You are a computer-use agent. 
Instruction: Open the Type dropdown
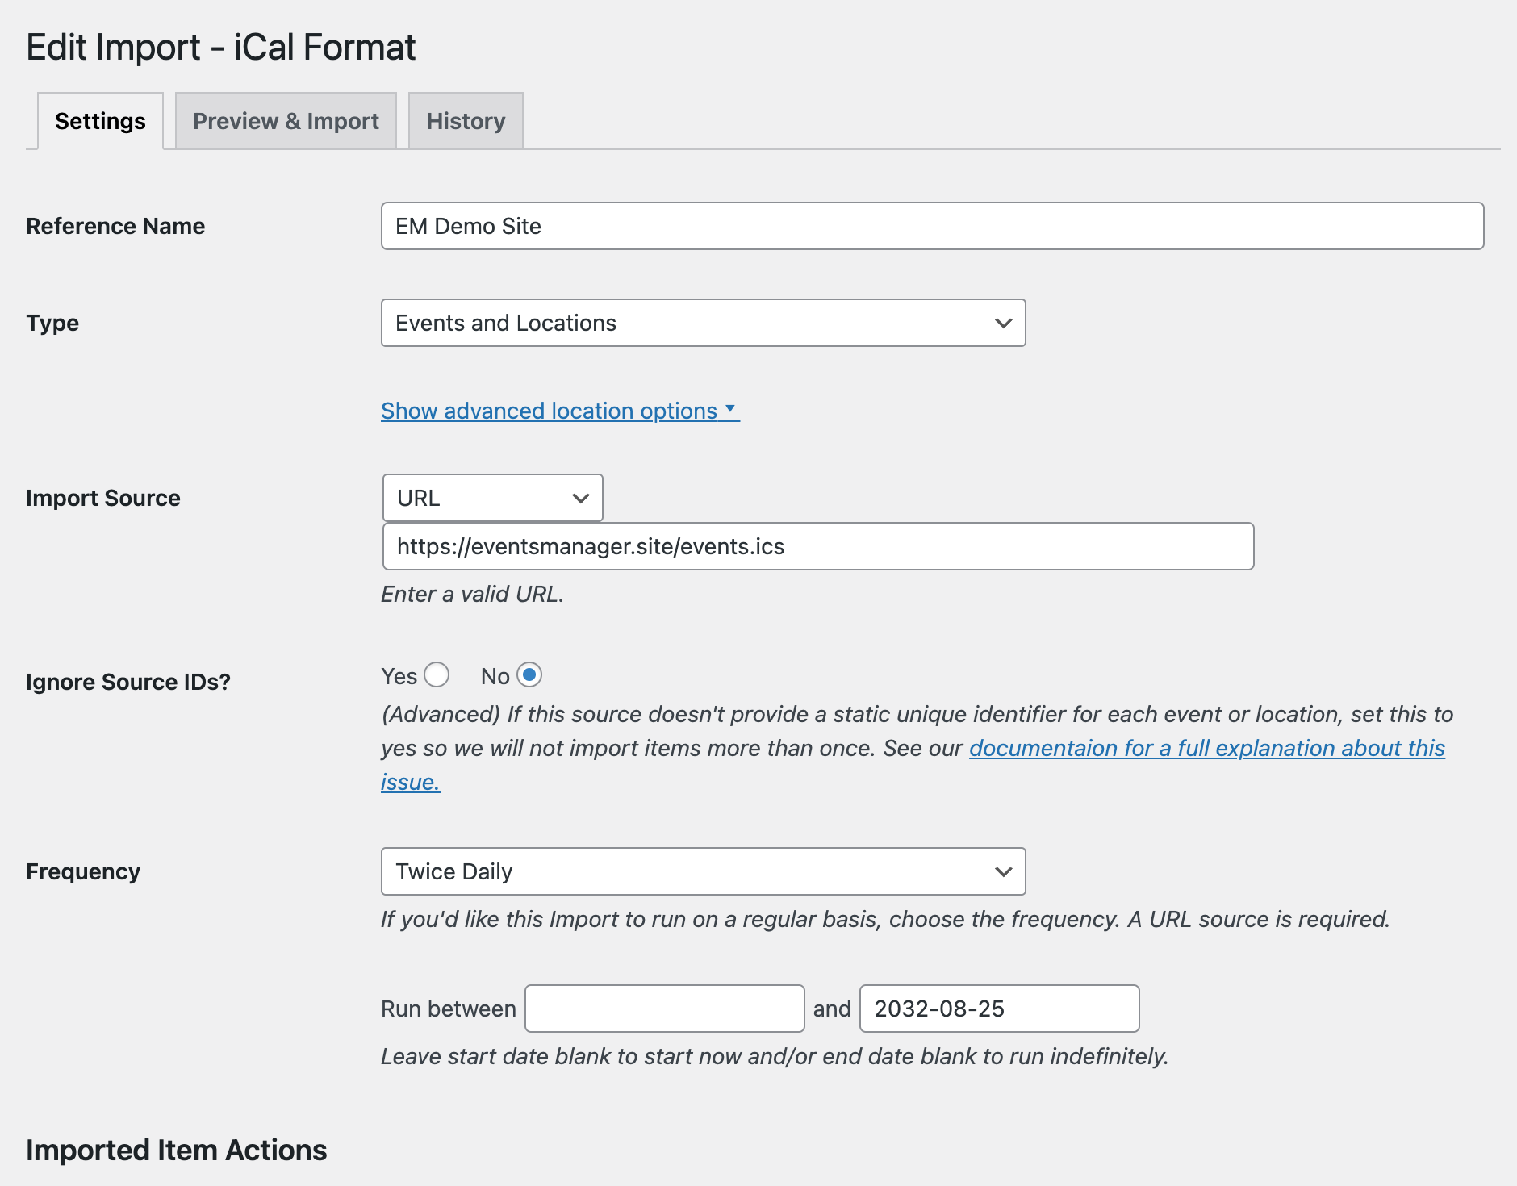click(x=702, y=323)
